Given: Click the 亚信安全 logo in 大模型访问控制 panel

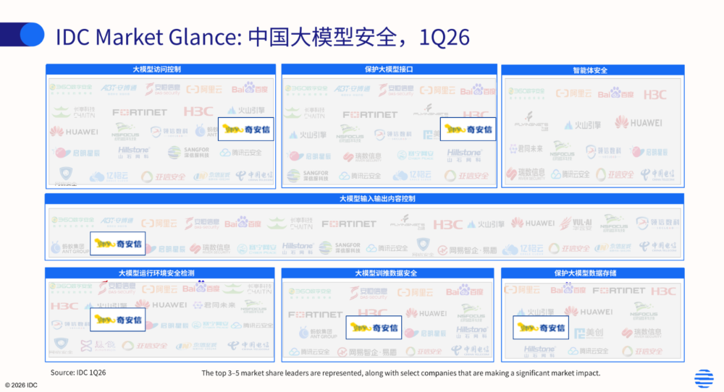Looking at the screenshot, I should 163,176.
